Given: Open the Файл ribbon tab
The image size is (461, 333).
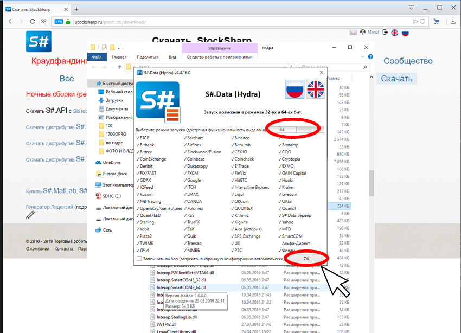Looking at the screenshot, I should coord(97,57).
